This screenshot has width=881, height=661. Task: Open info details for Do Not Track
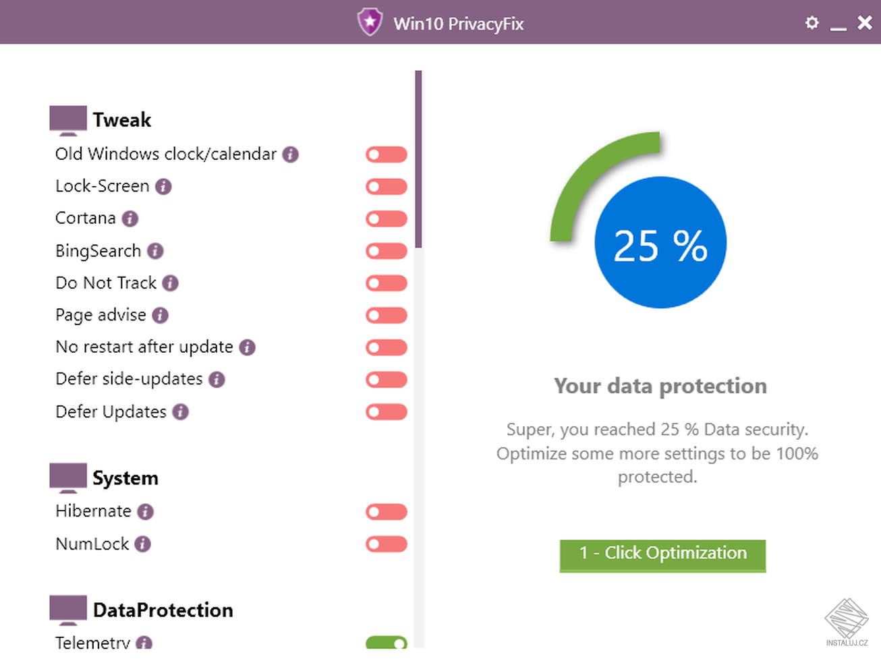(172, 283)
